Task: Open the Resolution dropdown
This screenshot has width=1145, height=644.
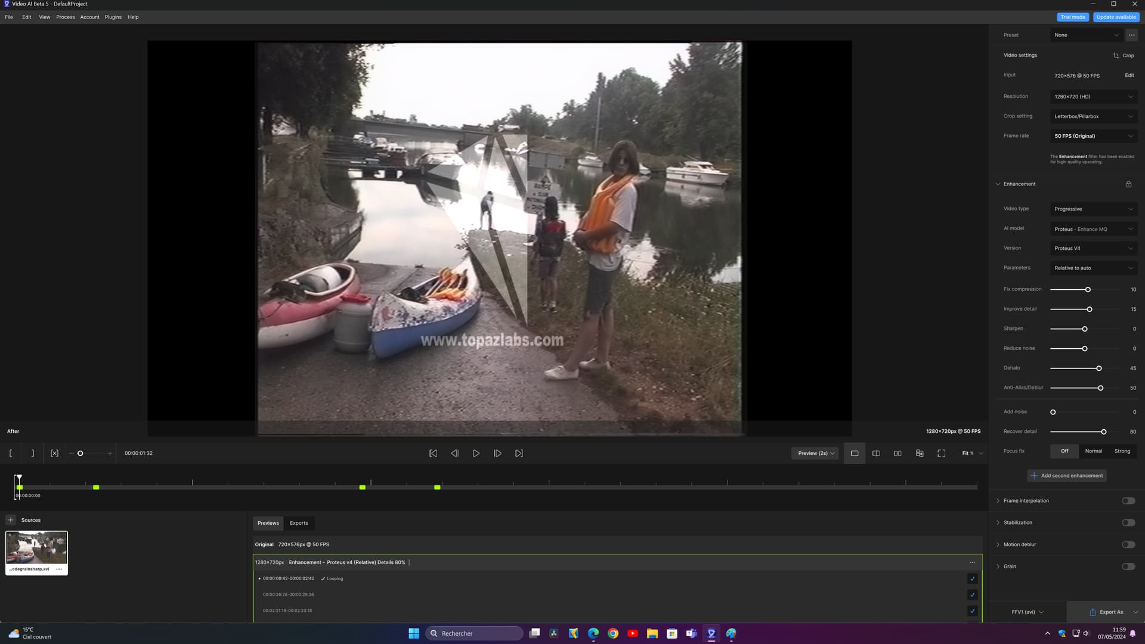Action: 1093,97
